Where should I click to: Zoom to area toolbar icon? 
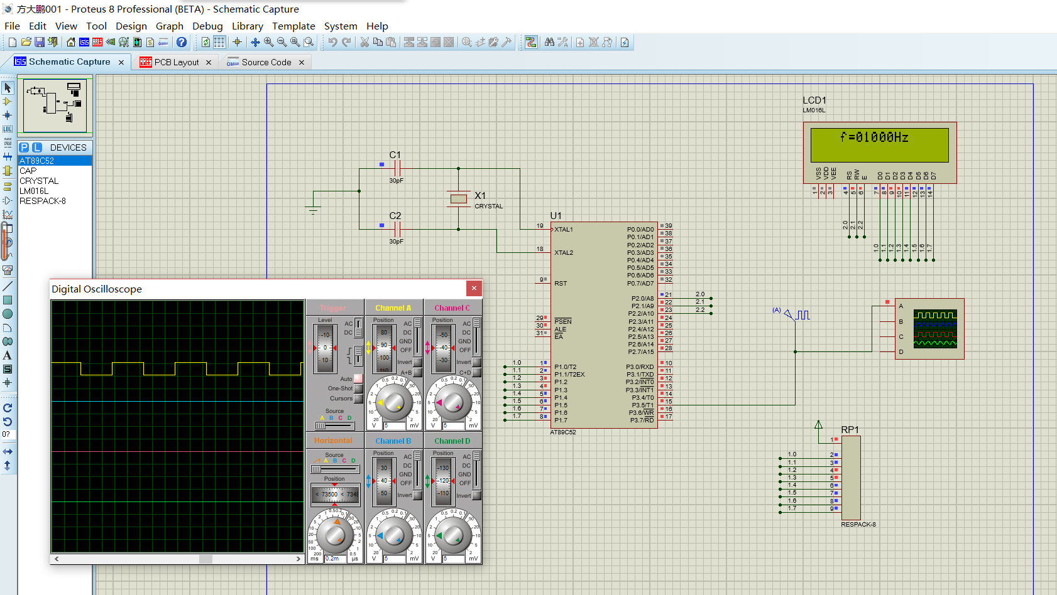coord(309,42)
